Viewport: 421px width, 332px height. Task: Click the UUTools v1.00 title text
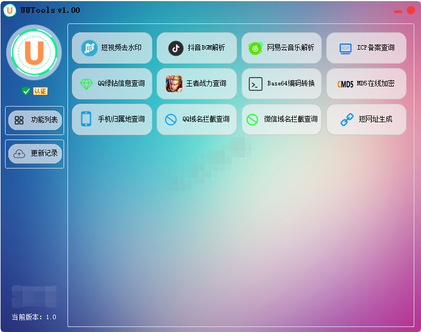50,10
